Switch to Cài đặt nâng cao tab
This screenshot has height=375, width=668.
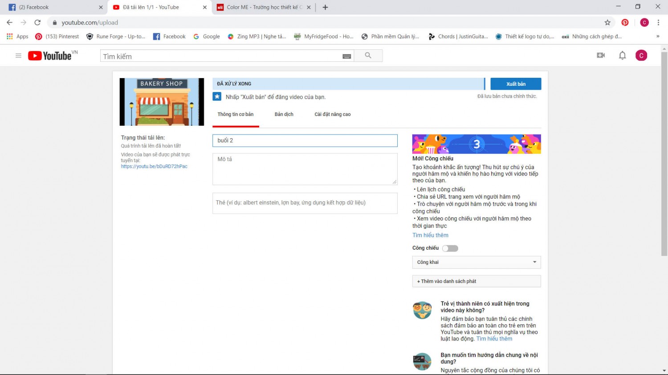pyautogui.click(x=333, y=115)
